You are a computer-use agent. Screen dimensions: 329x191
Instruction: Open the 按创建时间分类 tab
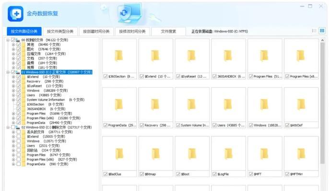(x=96, y=32)
